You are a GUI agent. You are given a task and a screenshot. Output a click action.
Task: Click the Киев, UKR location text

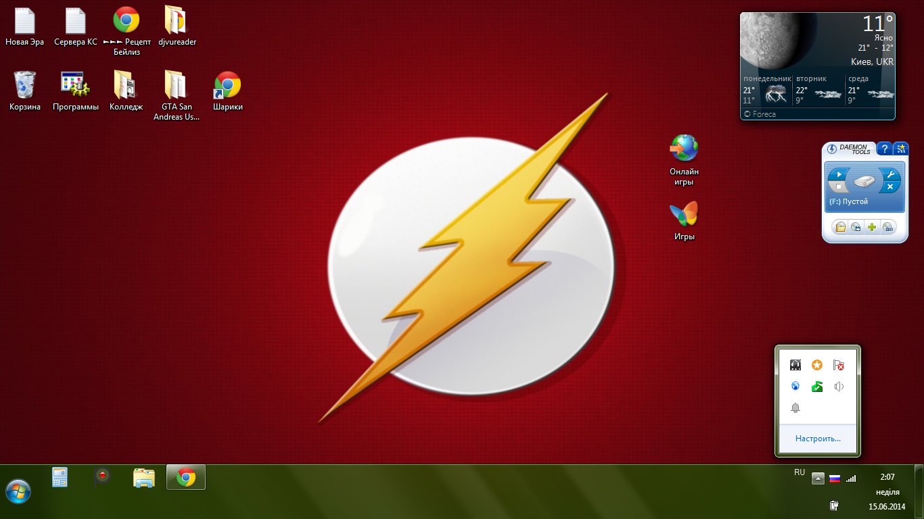872,61
